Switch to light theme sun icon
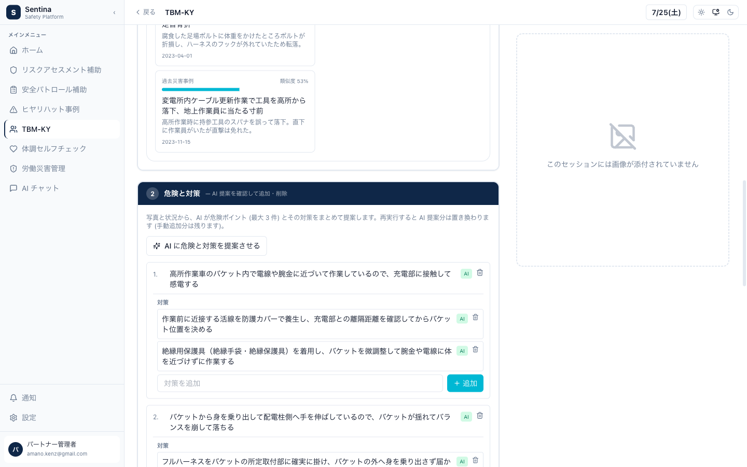Viewport: 747px width, 467px height. [701, 12]
